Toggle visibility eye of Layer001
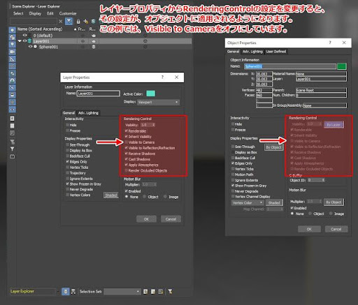 coord(24,41)
